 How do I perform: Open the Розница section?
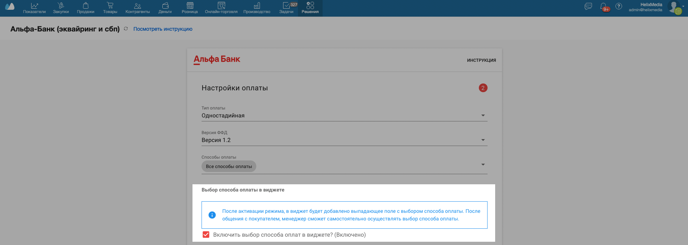(x=190, y=8)
